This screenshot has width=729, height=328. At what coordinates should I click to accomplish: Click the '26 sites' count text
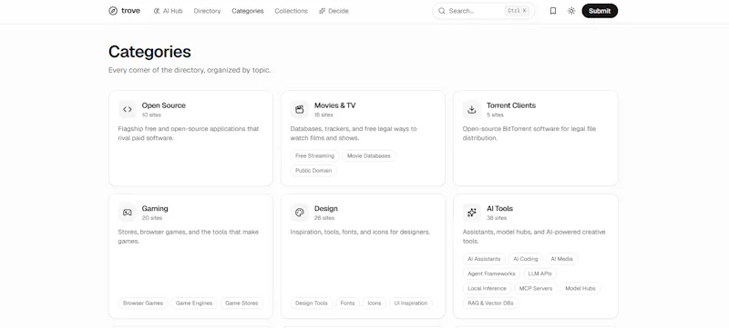click(x=324, y=218)
